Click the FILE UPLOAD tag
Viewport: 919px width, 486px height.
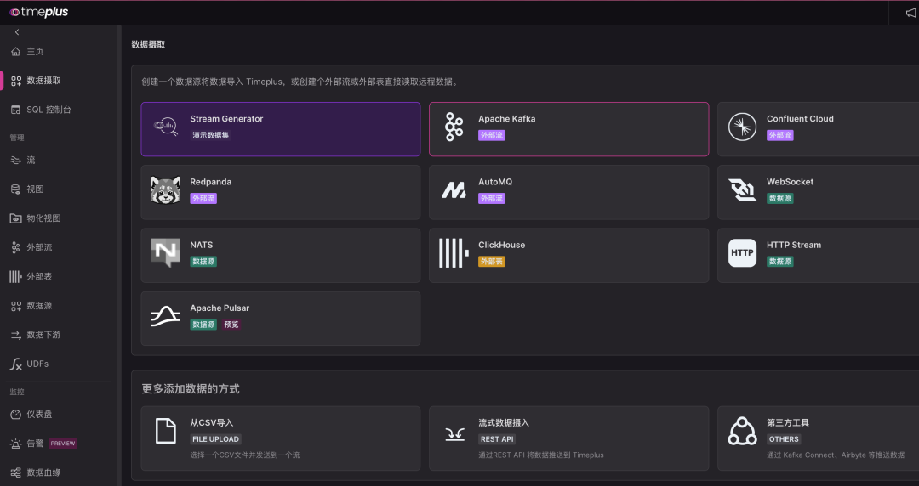click(215, 439)
